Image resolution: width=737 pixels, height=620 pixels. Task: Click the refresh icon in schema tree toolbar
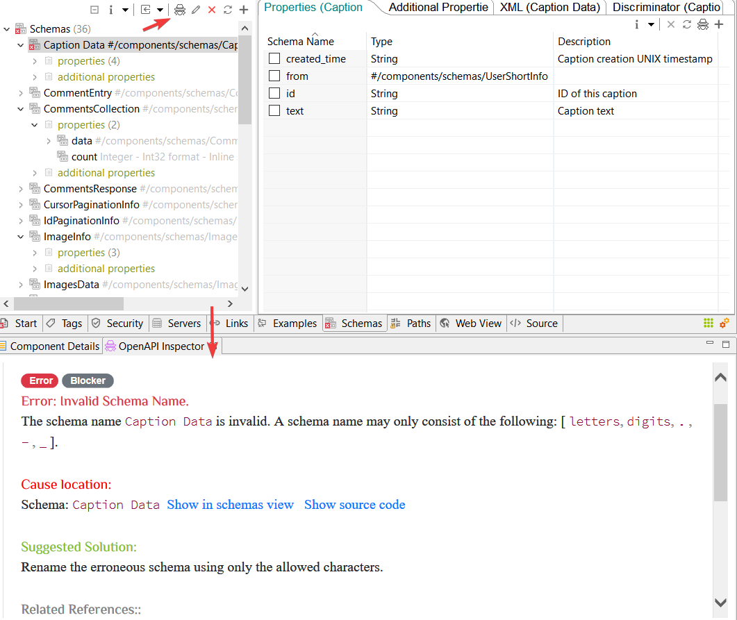coord(227,10)
